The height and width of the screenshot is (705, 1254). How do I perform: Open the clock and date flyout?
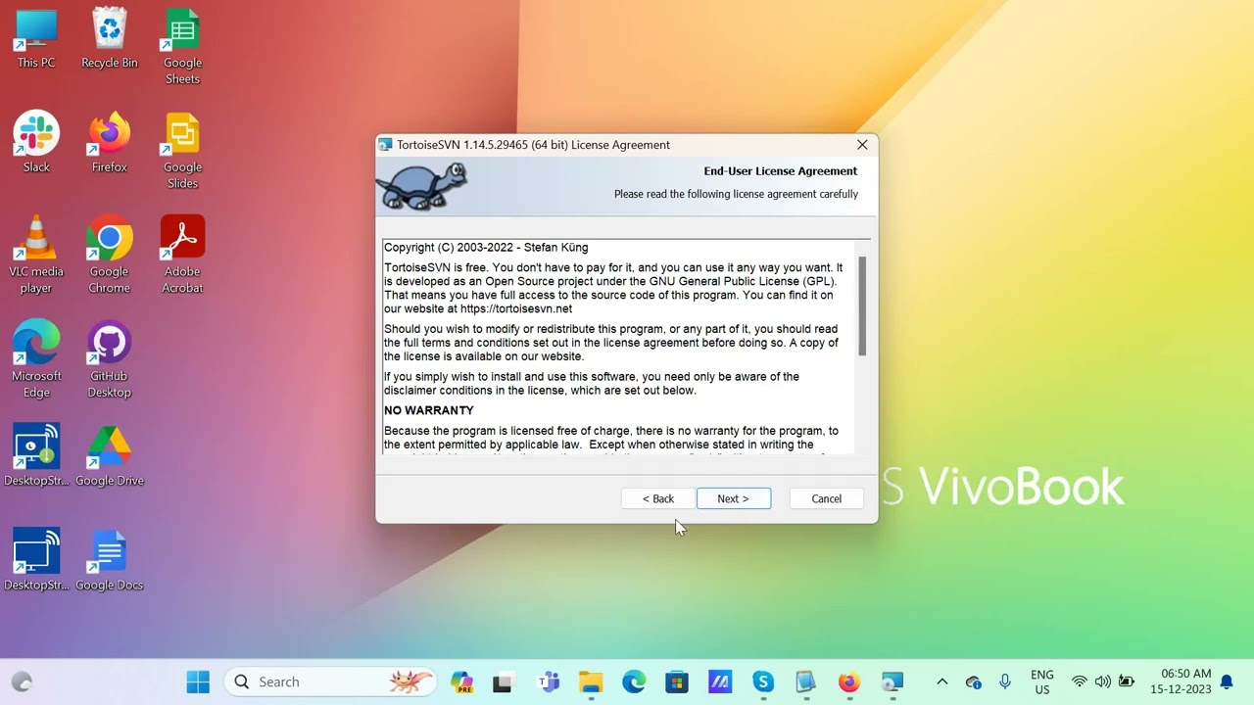coord(1181,681)
